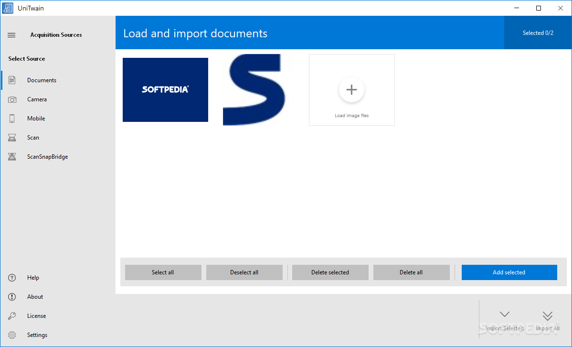This screenshot has height=347, width=572.
Task: Select ScanSnapBridge source
Action: 58,157
